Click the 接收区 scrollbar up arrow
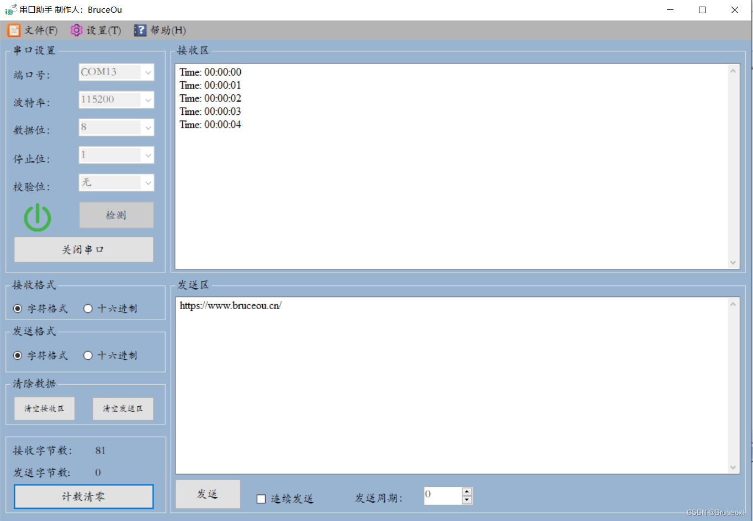This screenshot has width=753, height=521. coord(733,71)
